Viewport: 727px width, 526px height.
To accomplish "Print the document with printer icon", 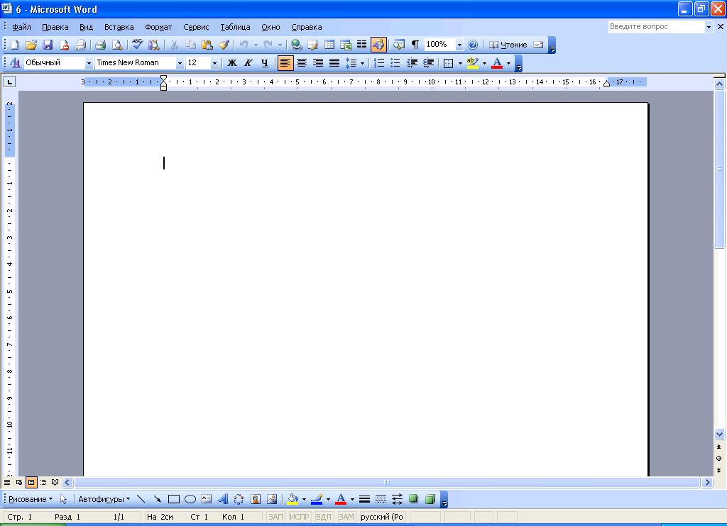I will 100,45.
